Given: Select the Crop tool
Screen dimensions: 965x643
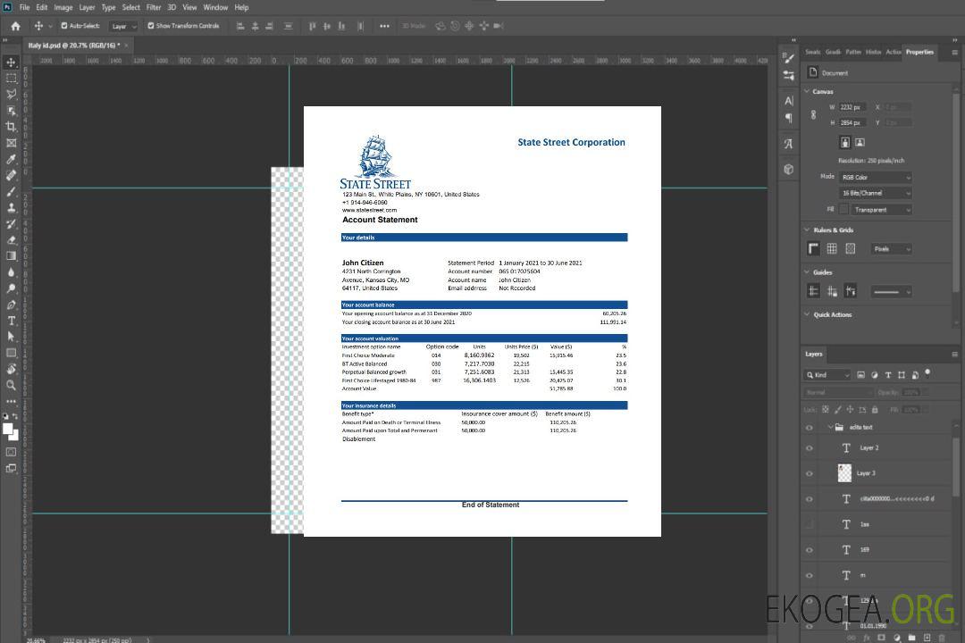Looking at the screenshot, I should point(11,127).
